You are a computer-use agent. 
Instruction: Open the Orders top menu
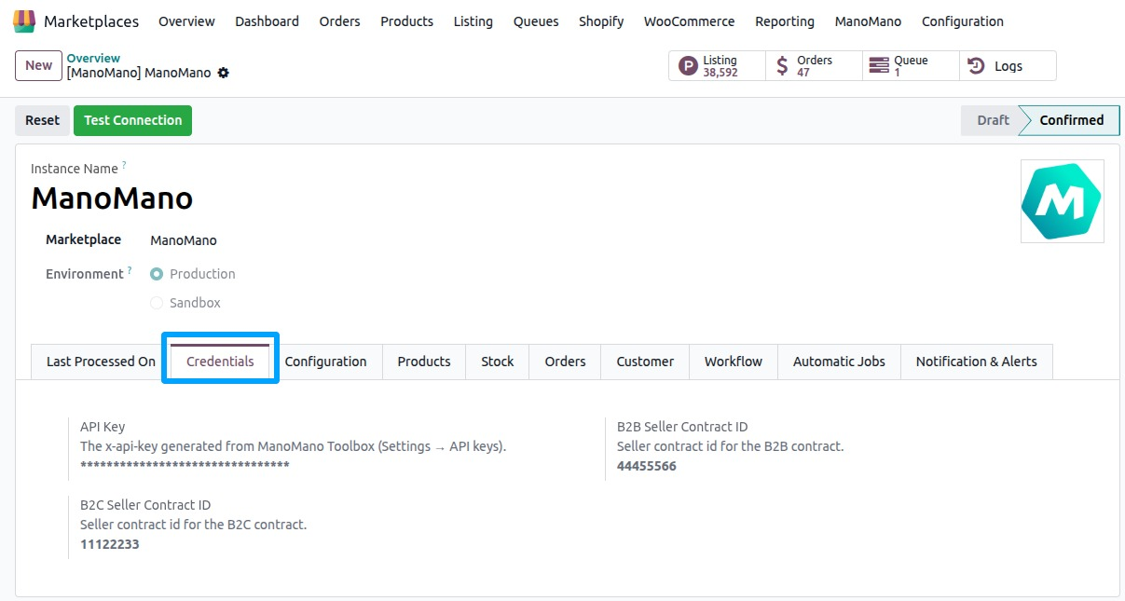pos(339,21)
